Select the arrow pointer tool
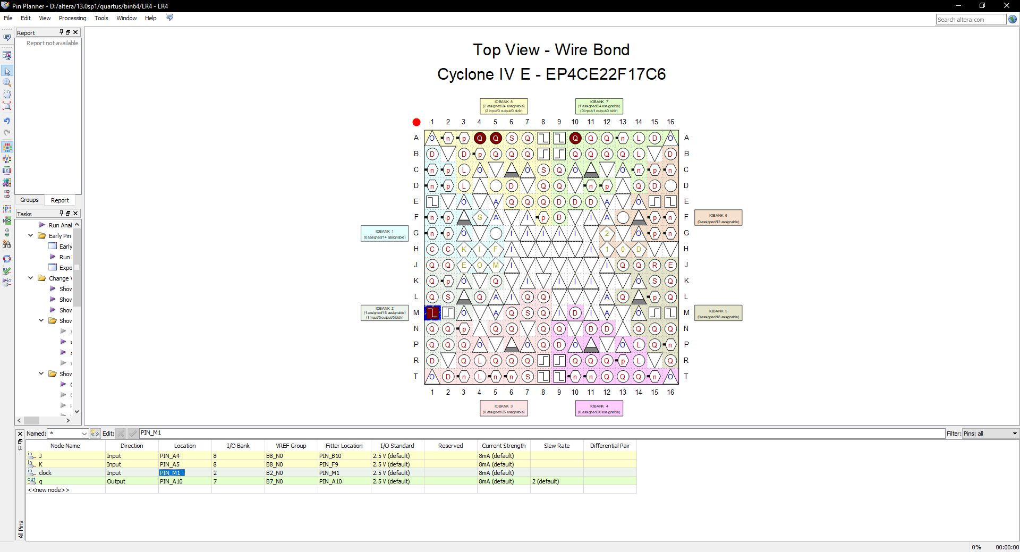The image size is (1020, 552). [x=7, y=71]
